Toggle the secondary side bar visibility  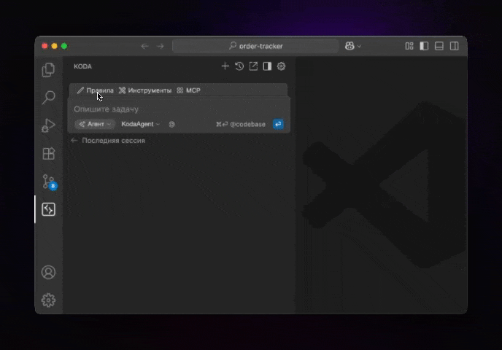coord(455,46)
